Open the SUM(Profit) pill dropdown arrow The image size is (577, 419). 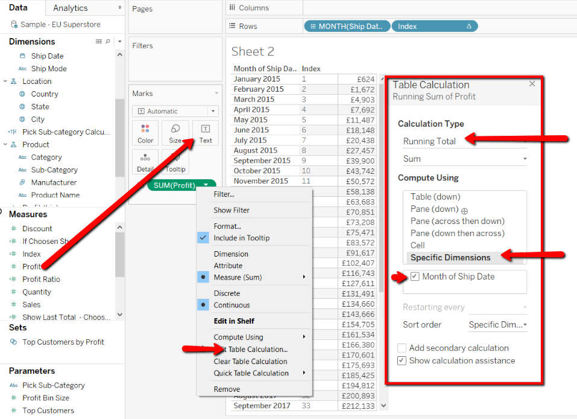click(206, 185)
